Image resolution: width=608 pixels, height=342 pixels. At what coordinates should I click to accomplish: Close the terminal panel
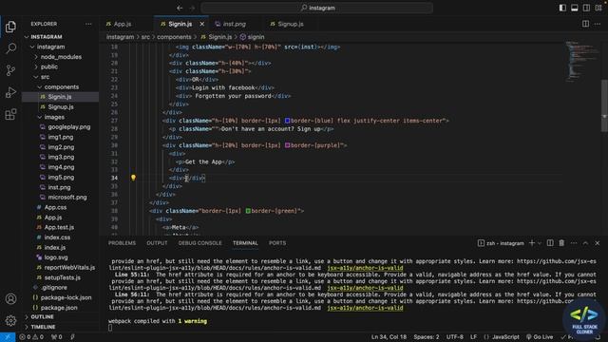(x=598, y=243)
